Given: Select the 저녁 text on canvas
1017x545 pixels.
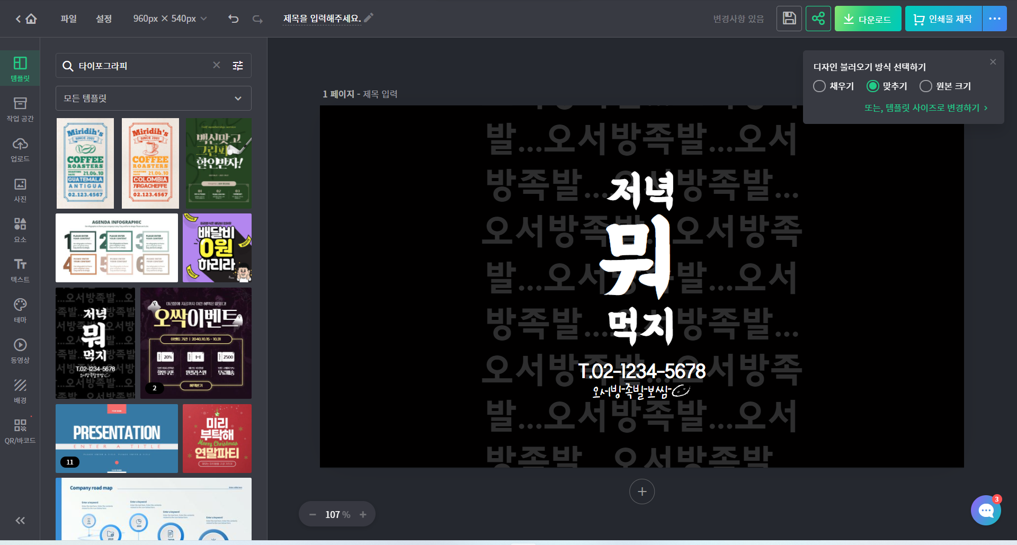Looking at the screenshot, I should pos(641,191).
